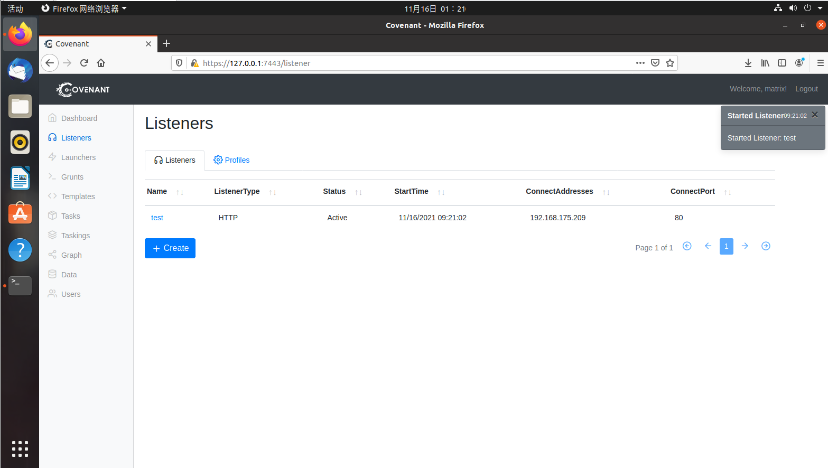
Task: Open Templates from the sidebar
Action: point(78,196)
